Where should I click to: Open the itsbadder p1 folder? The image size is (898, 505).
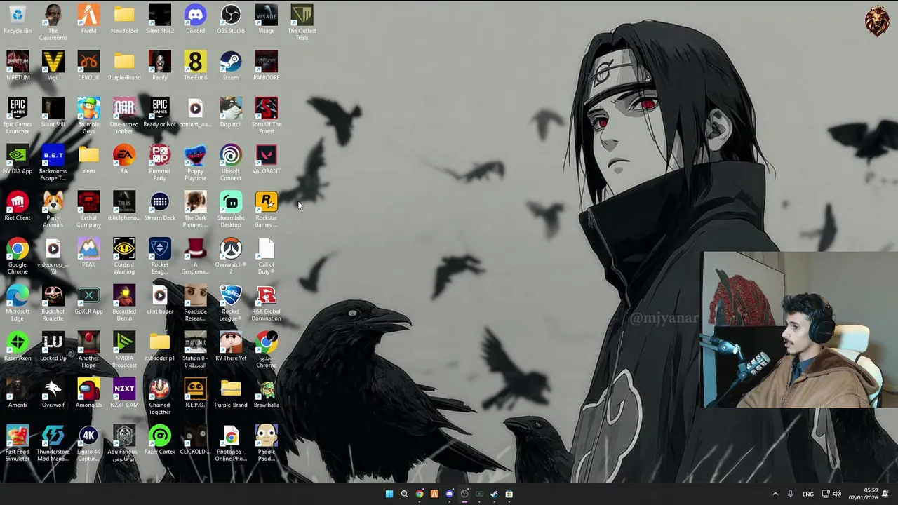pyautogui.click(x=160, y=348)
